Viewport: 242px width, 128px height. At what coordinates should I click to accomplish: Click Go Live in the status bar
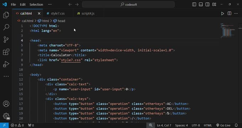(223, 125)
